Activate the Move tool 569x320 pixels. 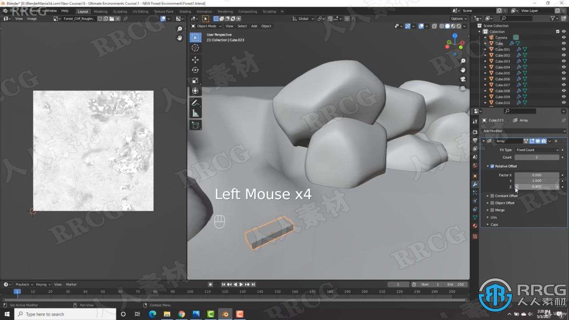click(x=195, y=60)
